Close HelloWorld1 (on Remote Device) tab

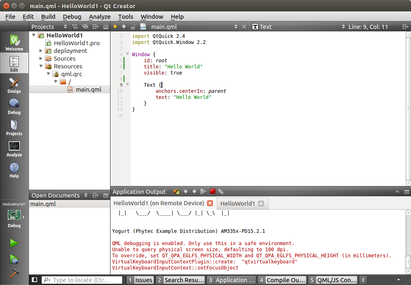(210, 203)
